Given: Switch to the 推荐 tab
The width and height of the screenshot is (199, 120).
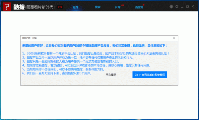Looking at the screenshot, I should click(x=76, y=7).
